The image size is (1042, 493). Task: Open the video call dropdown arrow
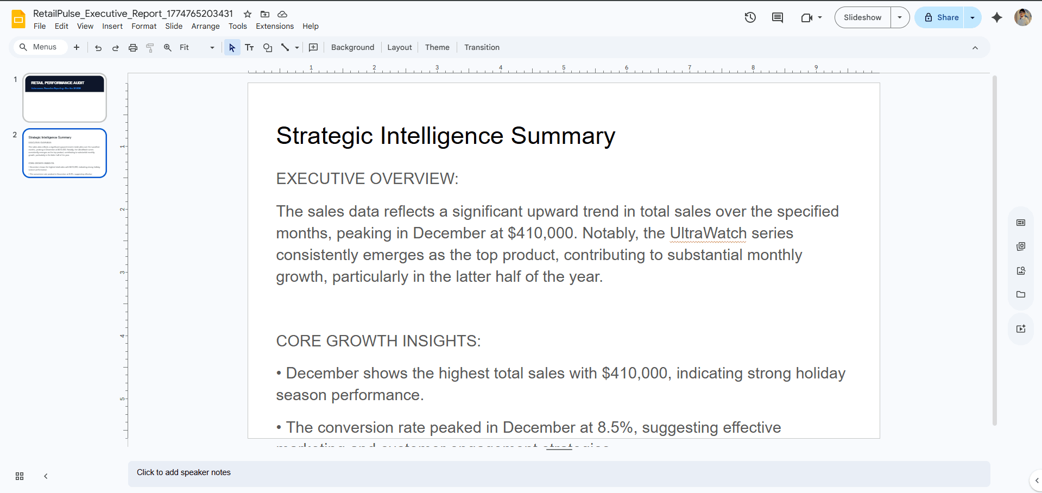point(820,17)
